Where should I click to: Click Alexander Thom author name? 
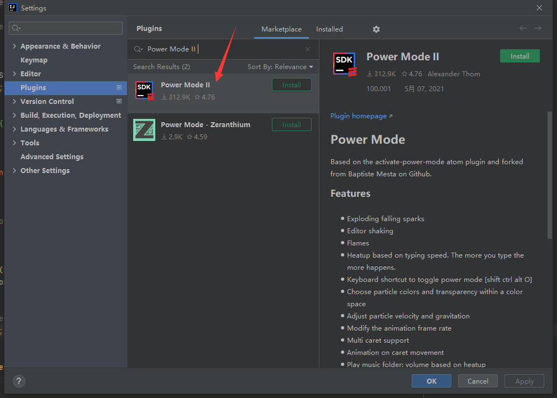[x=454, y=74]
